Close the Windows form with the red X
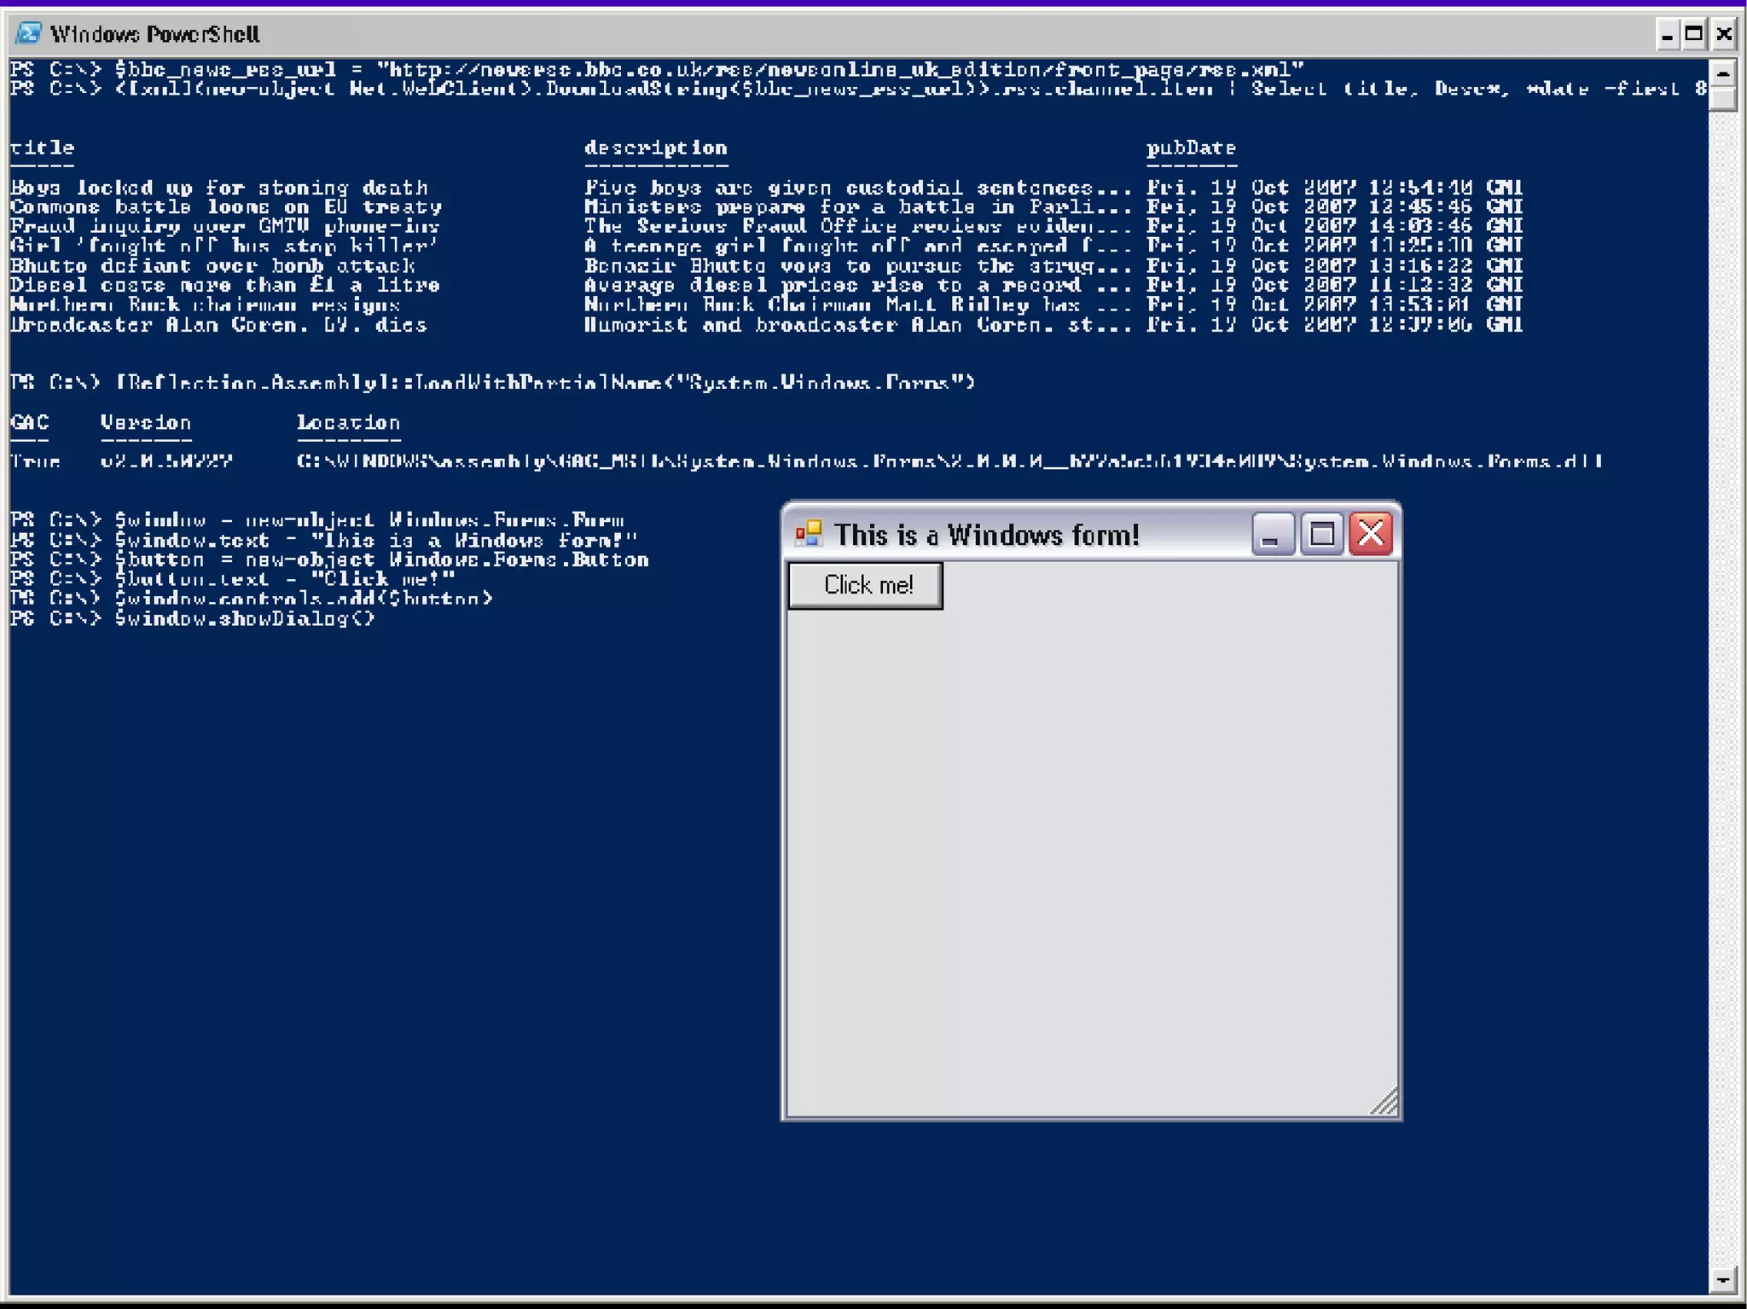1747x1309 pixels. [x=1371, y=535]
